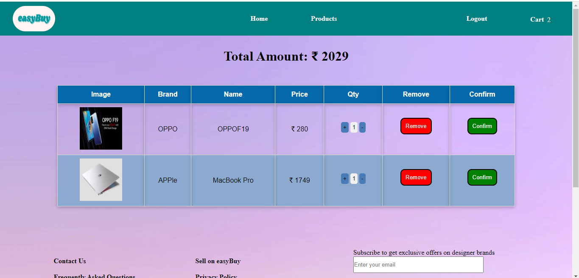Select Logout in the navbar
Screen dimensions: 579x278
477,19
